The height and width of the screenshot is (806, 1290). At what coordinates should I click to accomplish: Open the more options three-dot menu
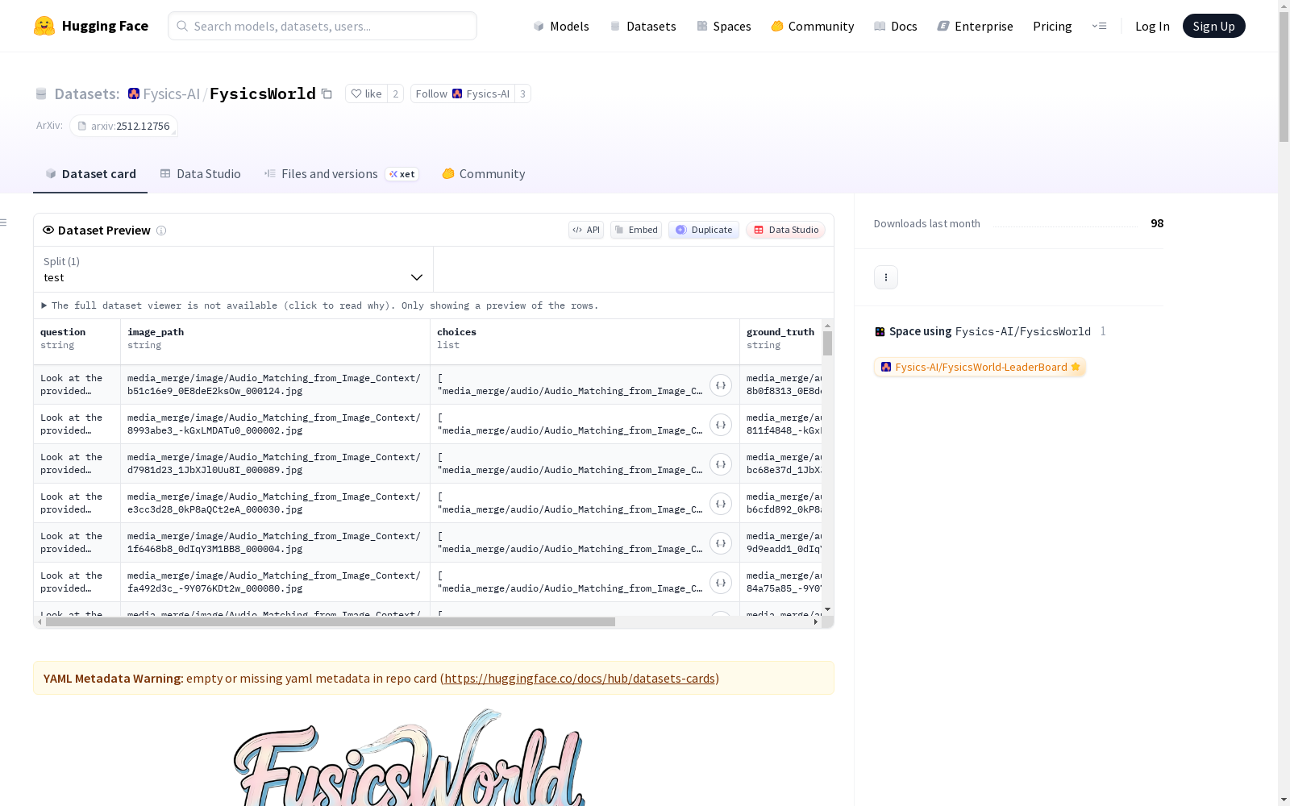coord(886,277)
